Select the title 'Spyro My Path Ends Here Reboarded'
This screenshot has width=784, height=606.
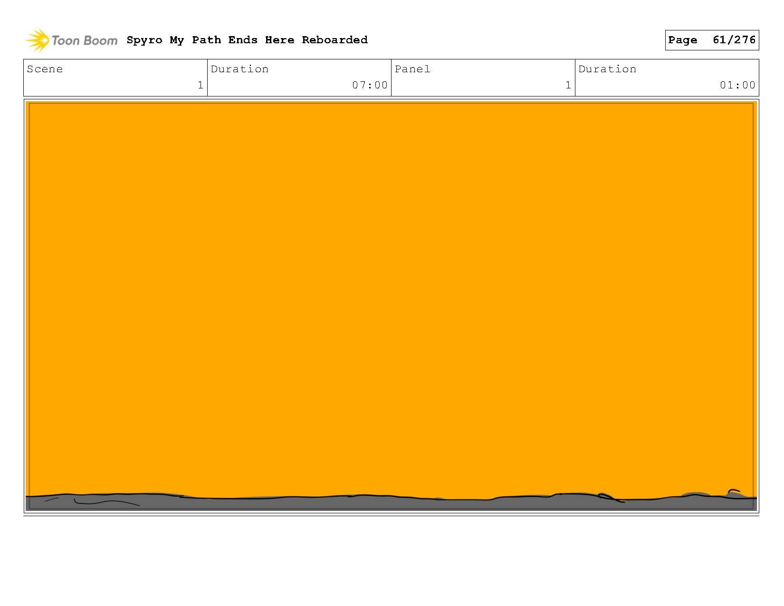pyautogui.click(x=247, y=40)
